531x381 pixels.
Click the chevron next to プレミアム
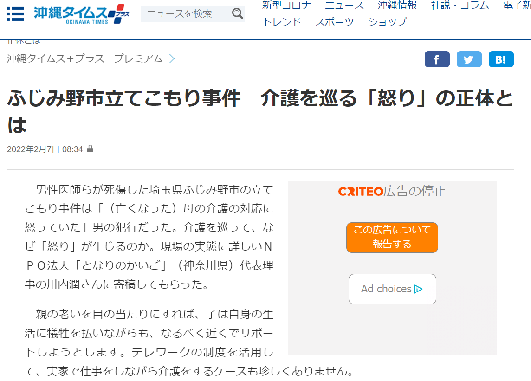[172, 59]
